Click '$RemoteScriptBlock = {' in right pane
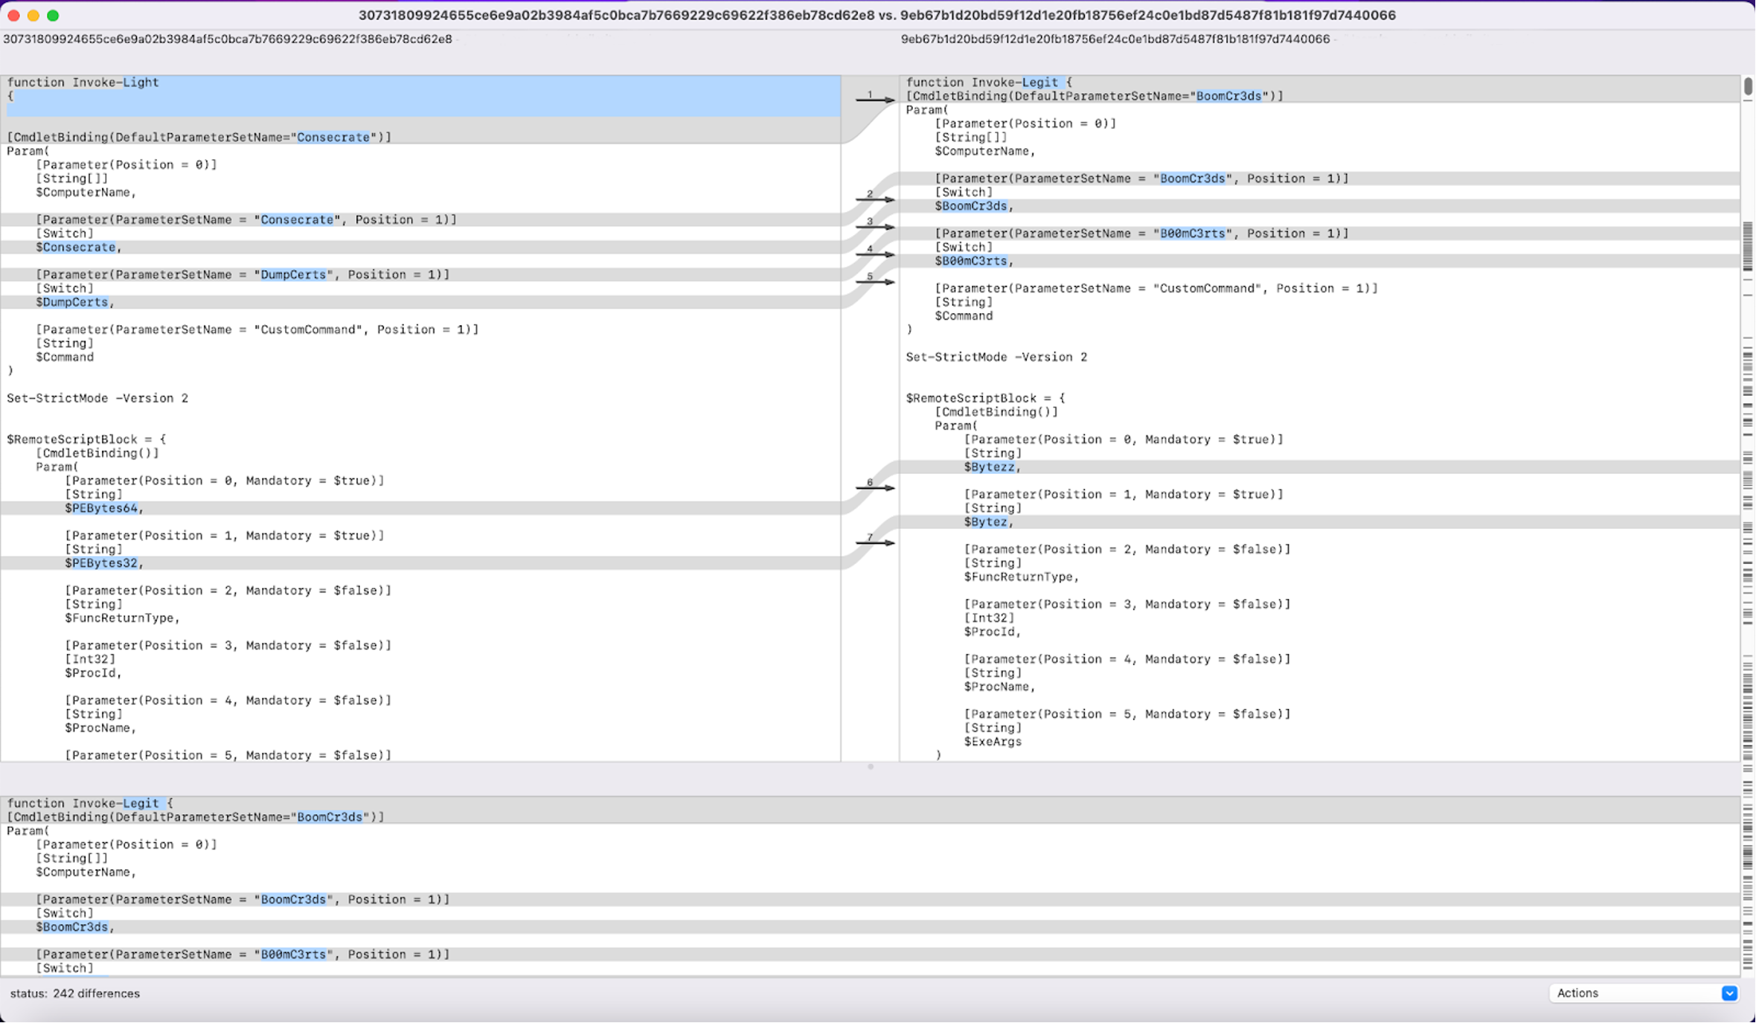The width and height of the screenshot is (1756, 1023). [985, 399]
